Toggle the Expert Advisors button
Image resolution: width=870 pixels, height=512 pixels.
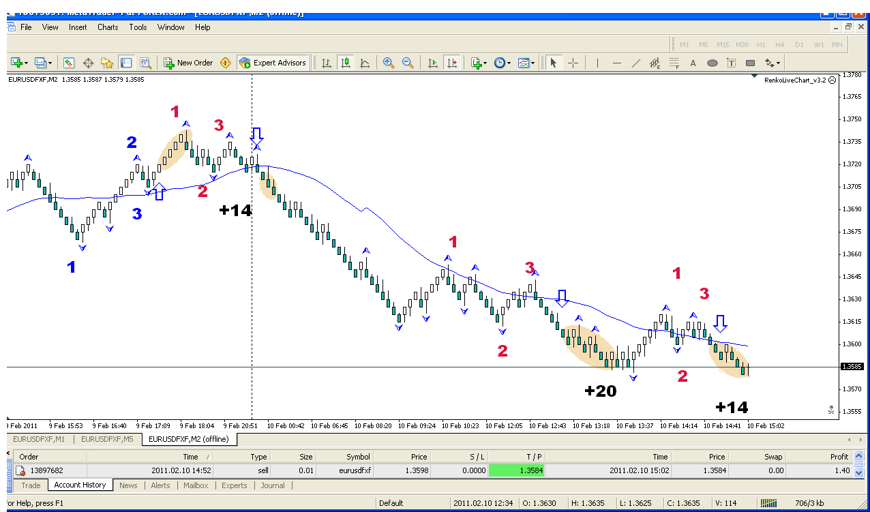[273, 63]
